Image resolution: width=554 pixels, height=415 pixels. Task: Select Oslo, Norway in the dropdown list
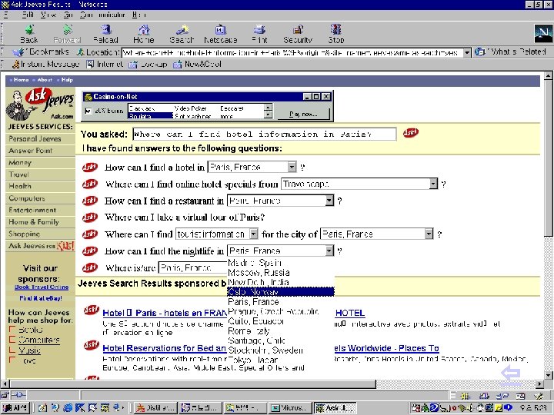[x=281, y=292]
